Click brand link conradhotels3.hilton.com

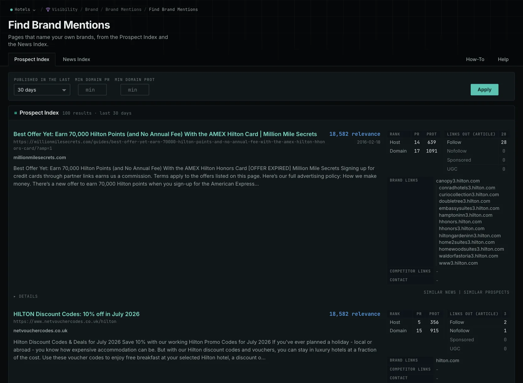click(467, 188)
